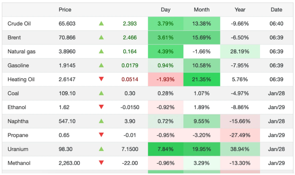The height and width of the screenshot is (175, 295).
Task: Click Heating Oil's 21.35% month cell
Action: coord(202,79)
